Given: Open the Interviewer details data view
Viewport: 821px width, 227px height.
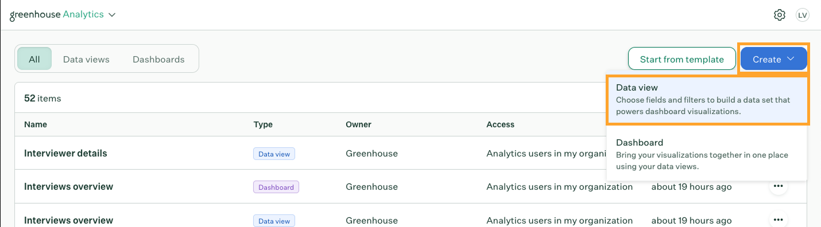Looking at the screenshot, I should coord(65,153).
